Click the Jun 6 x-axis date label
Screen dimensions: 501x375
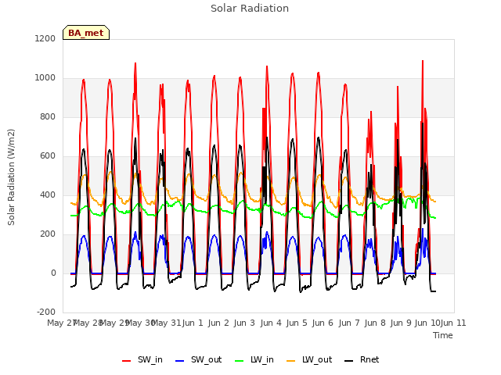click(x=323, y=323)
